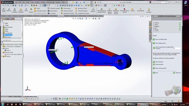The image size is (189, 106).
Task: Click the factor of safety input field
Action: coord(177,48)
